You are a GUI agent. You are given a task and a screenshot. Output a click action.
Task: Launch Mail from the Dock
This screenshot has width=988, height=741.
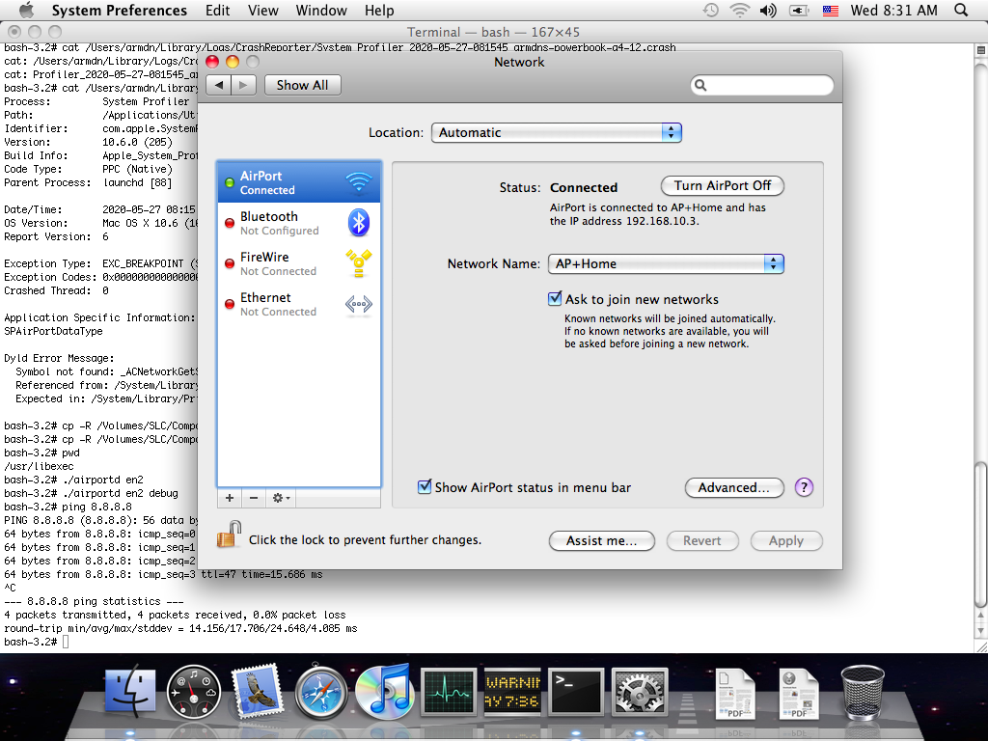click(257, 692)
